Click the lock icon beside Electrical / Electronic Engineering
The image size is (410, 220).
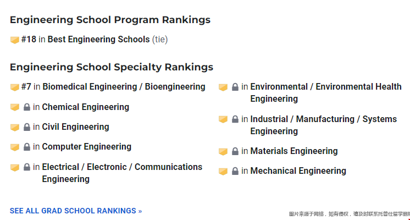coord(27,167)
